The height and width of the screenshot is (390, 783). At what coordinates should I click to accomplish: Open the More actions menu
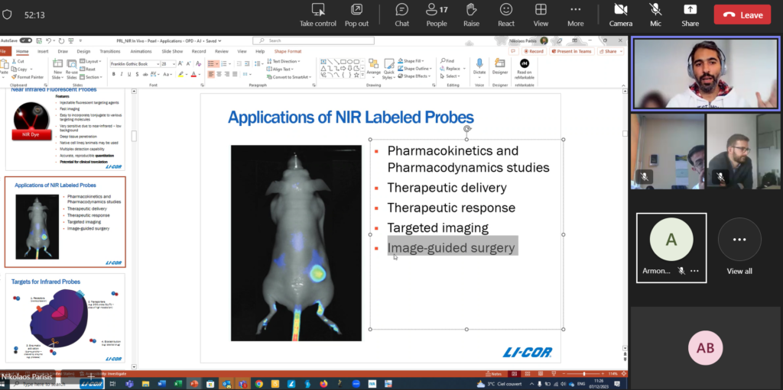[x=575, y=15]
